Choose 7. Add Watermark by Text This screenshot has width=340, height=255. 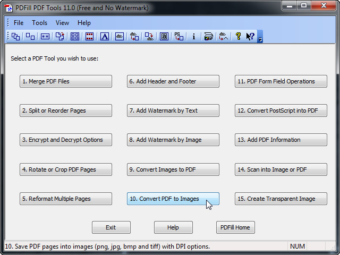pyautogui.click(x=173, y=110)
